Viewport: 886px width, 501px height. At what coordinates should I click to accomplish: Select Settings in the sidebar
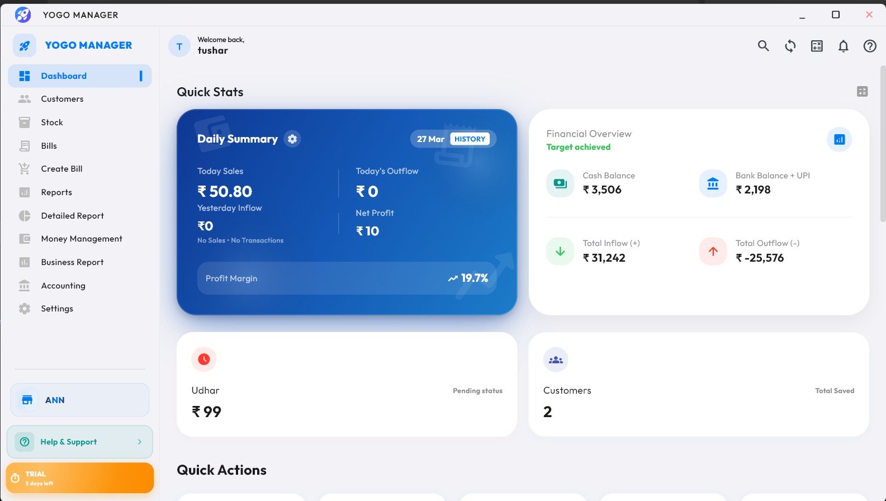(57, 309)
